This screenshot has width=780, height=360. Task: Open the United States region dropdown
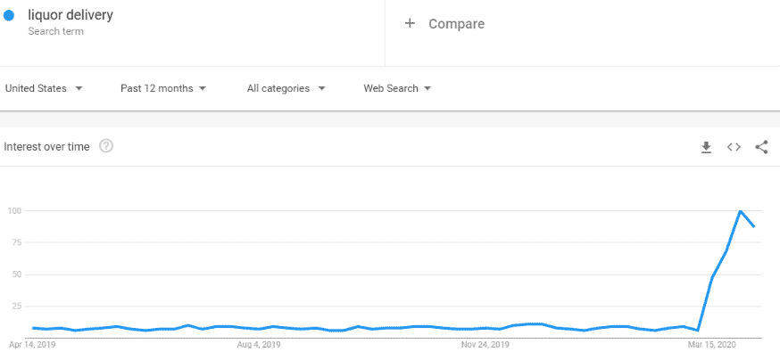[x=44, y=88]
